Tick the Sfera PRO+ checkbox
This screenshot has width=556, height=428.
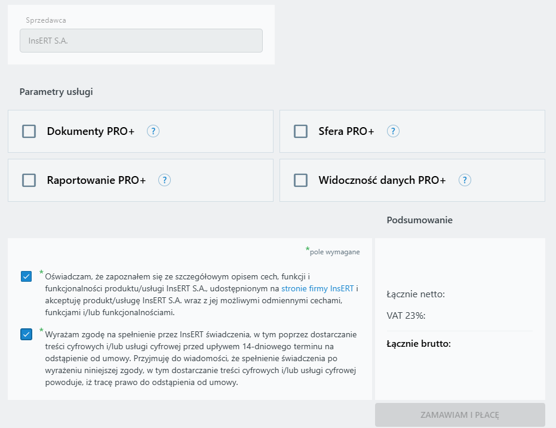click(300, 131)
